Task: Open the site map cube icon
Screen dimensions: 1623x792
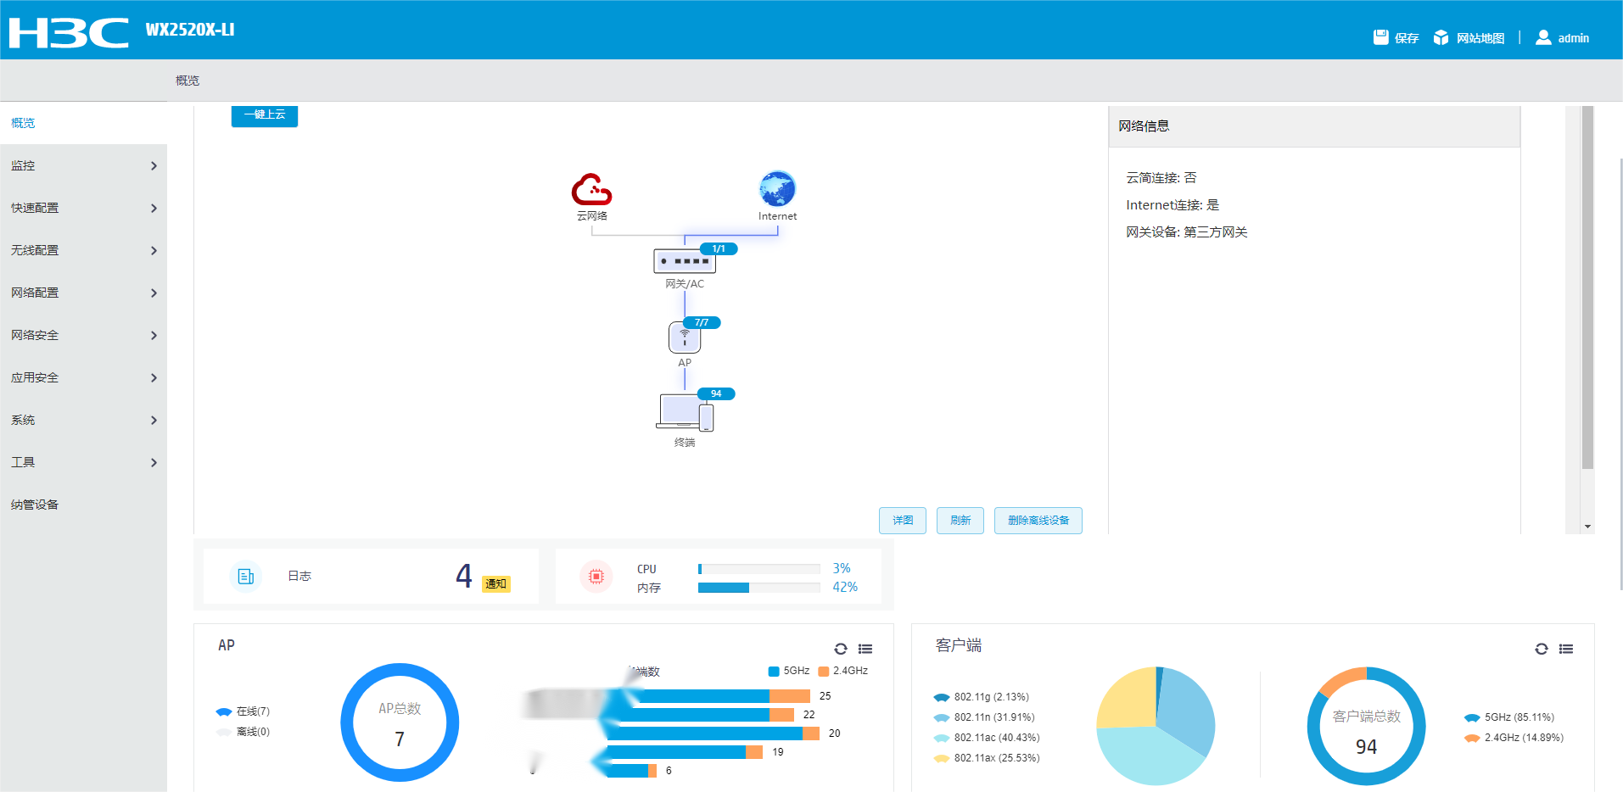Action: coord(1441,37)
